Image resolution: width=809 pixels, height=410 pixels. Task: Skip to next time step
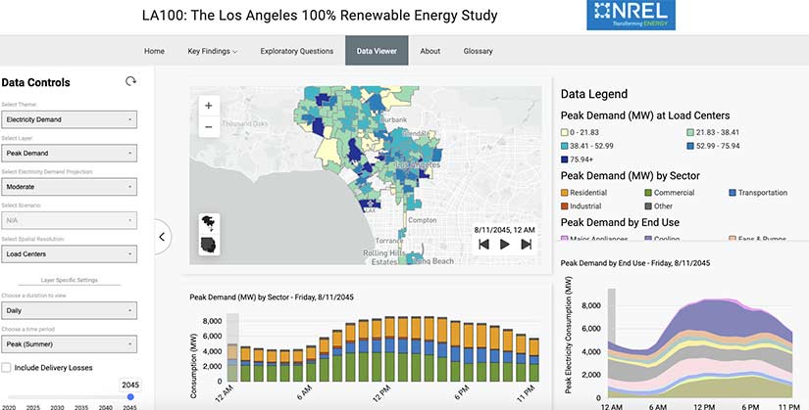[x=527, y=245]
